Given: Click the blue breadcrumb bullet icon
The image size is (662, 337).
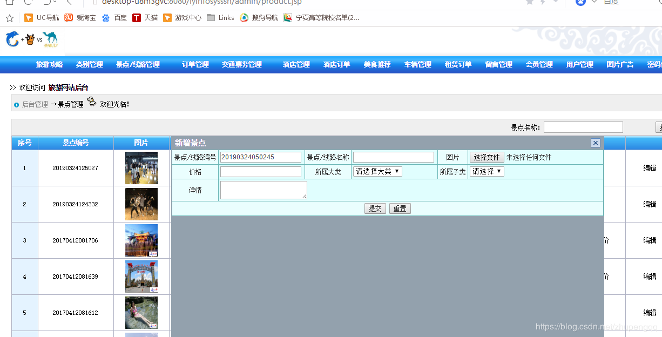Looking at the screenshot, I should click(17, 105).
